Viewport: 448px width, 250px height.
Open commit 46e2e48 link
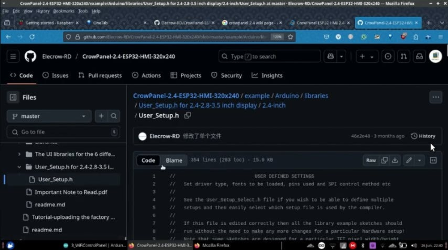[x=361, y=136]
